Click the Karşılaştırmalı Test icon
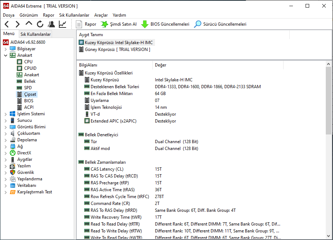Viewport: 333px width, 240px height. click(x=13, y=192)
